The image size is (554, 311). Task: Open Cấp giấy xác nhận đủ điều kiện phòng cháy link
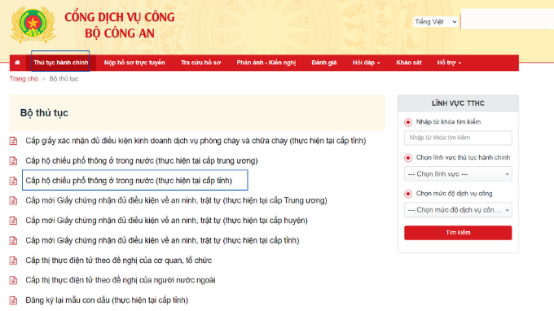(x=196, y=141)
